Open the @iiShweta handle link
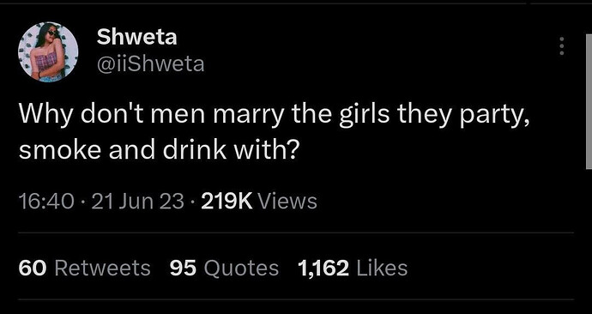The image size is (592, 314). click(x=151, y=64)
